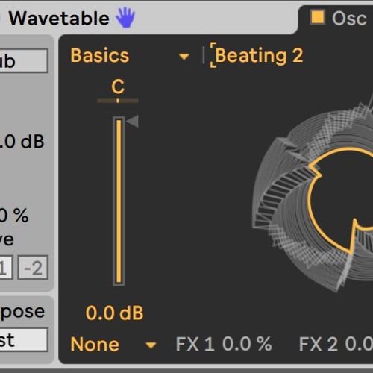Switch to the Osc tab
Image resolution: width=373 pixels, height=373 pixels.
click(x=349, y=18)
